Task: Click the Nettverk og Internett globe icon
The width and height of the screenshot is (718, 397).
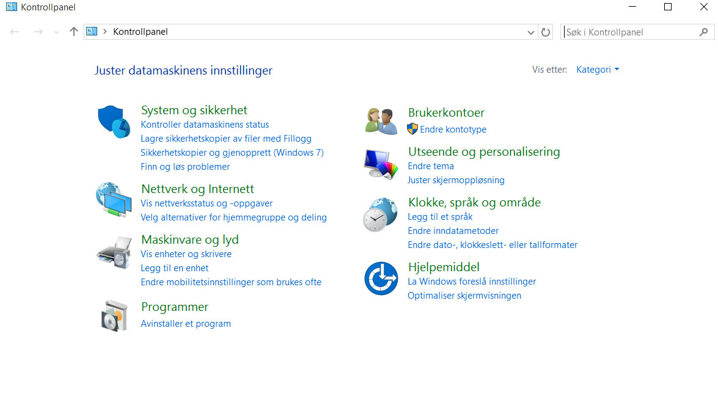Action: pyautogui.click(x=114, y=200)
